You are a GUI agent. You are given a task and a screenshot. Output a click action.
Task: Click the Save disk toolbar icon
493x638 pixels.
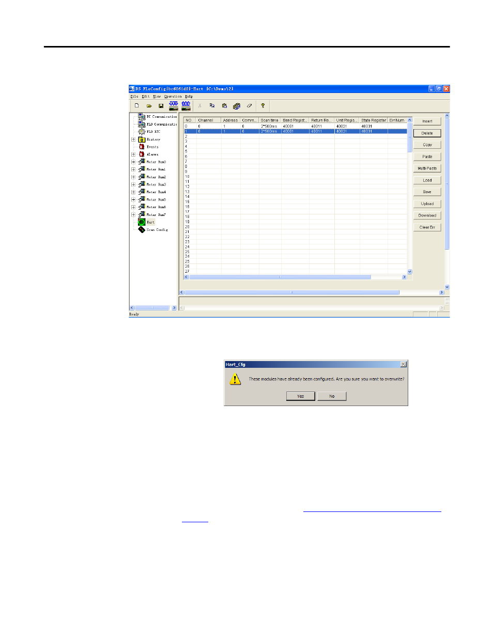[x=161, y=105]
